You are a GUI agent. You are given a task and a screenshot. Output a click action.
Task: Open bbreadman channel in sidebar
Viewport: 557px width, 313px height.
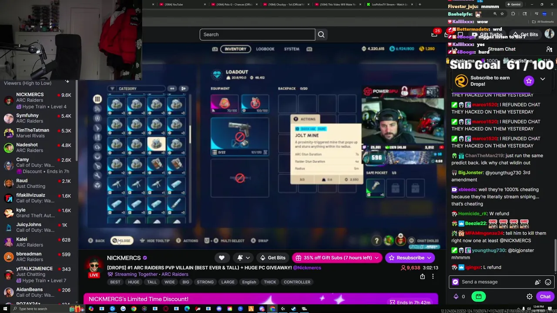(x=38, y=257)
